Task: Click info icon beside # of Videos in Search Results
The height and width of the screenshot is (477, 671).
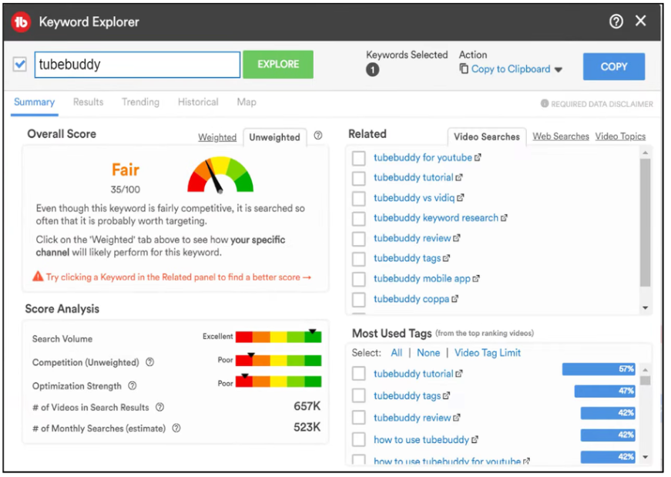Action: click(159, 407)
